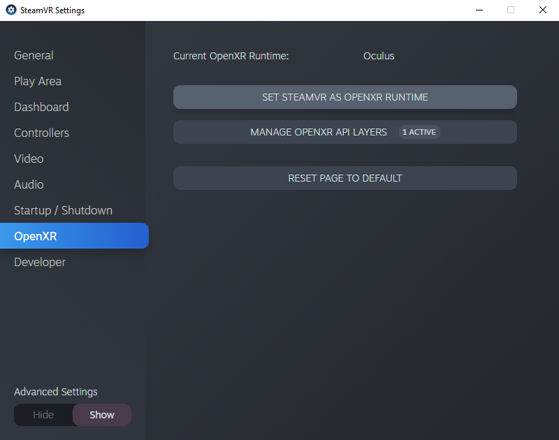Click the SteamVR logo in title bar

(11, 10)
